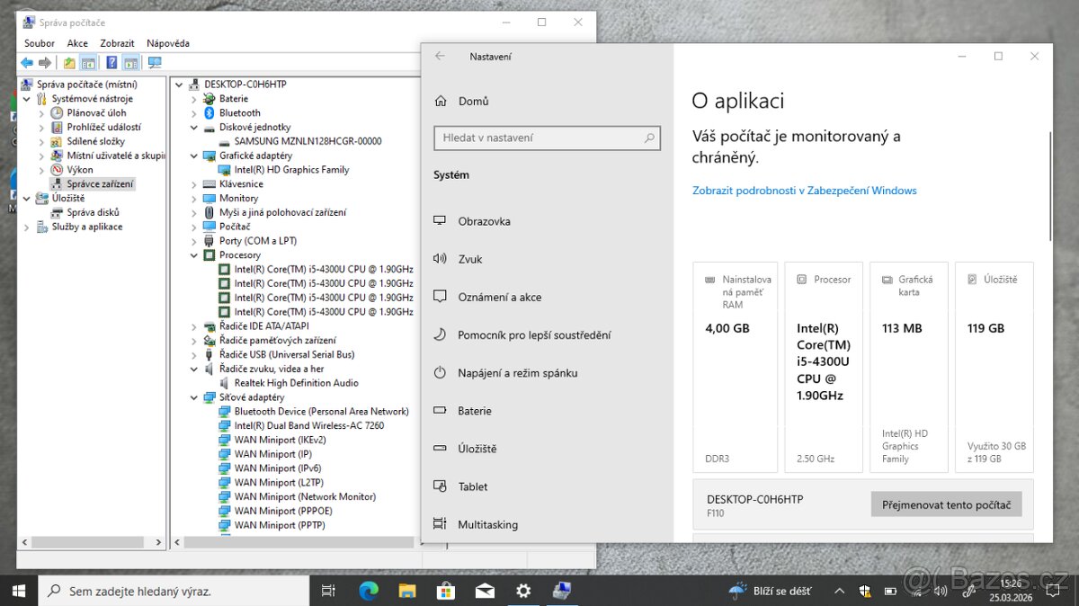The height and width of the screenshot is (606, 1079).
Task: Open the volume icon in the system tray
Action: [940, 591]
